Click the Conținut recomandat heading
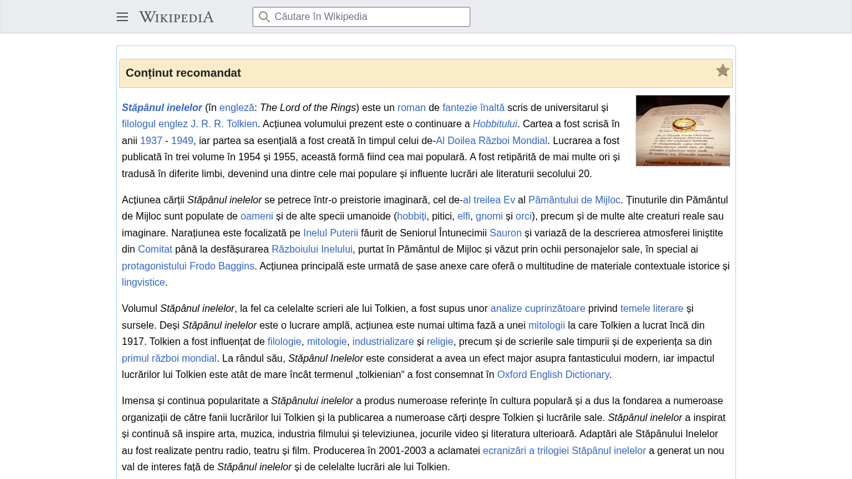Viewport: 852px width, 479px height. pos(183,73)
